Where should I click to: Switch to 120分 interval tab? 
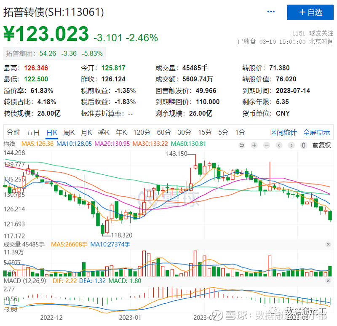(142, 132)
